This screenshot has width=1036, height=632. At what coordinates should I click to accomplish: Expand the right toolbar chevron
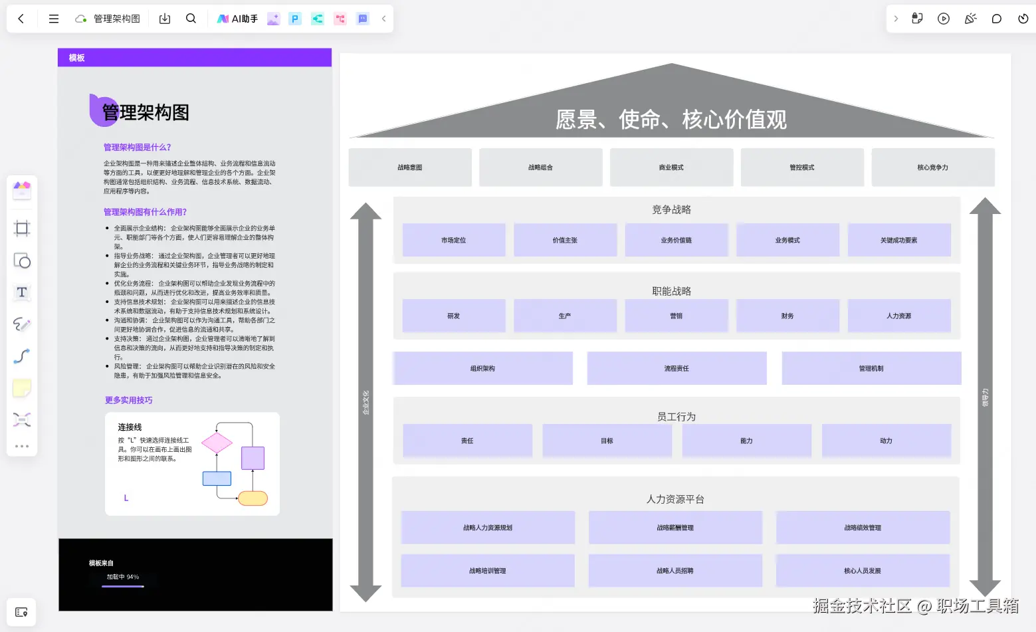tap(895, 19)
